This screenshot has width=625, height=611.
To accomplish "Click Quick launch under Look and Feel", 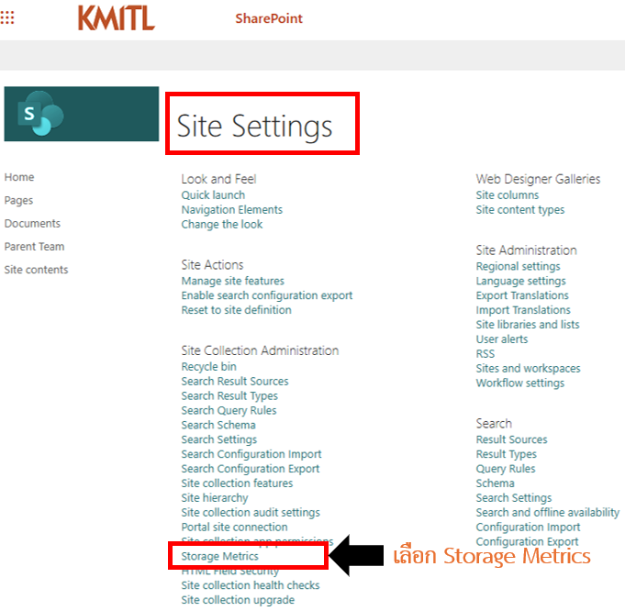I will [x=213, y=195].
